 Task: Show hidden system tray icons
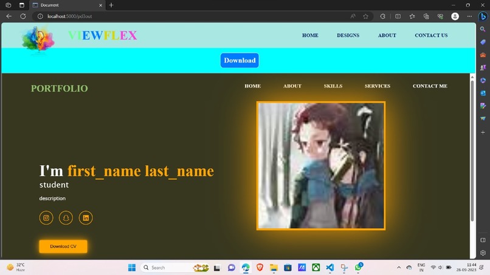click(399, 268)
